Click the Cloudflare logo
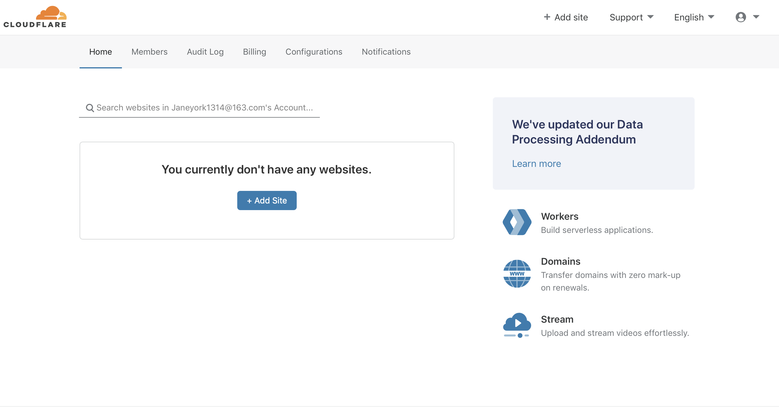The image size is (779, 410). pos(35,17)
